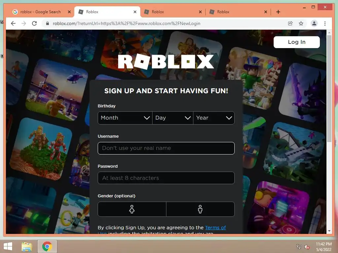Image resolution: width=338 pixels, height=253 pixels.
Task: Click the address bar URL
Action: coord(126,23)
